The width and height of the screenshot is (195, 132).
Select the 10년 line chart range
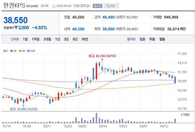pyautogui.click(x=85, y=39)
